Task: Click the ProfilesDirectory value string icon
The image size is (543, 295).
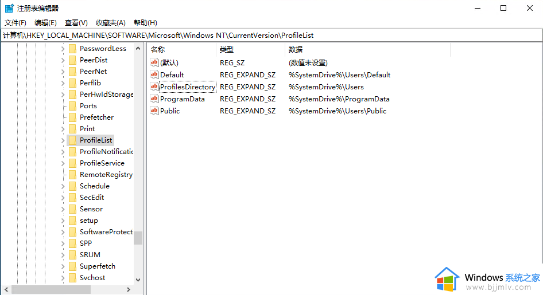Action: [154, 86]
